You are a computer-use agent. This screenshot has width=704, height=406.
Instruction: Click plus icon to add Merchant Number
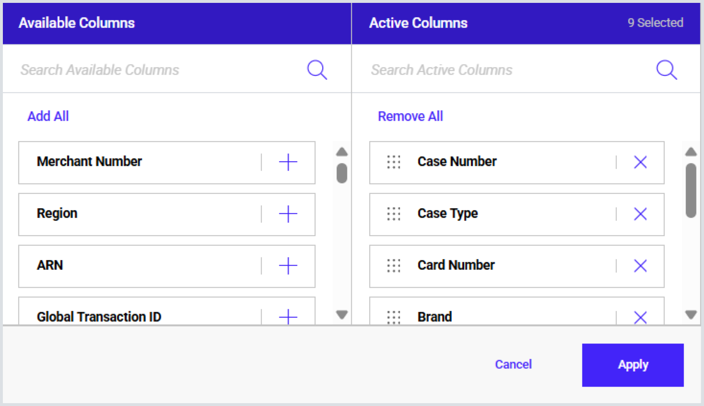288,162
